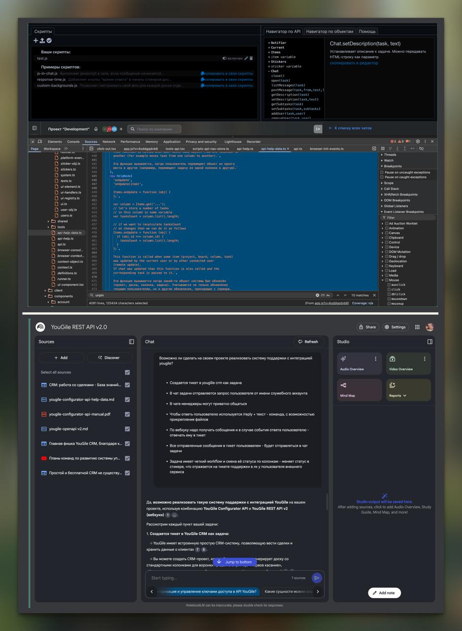The height and width of the screenshot is (631, 462).
Task: Open the Google apps grid icon
Action: (x=417, y=327)
